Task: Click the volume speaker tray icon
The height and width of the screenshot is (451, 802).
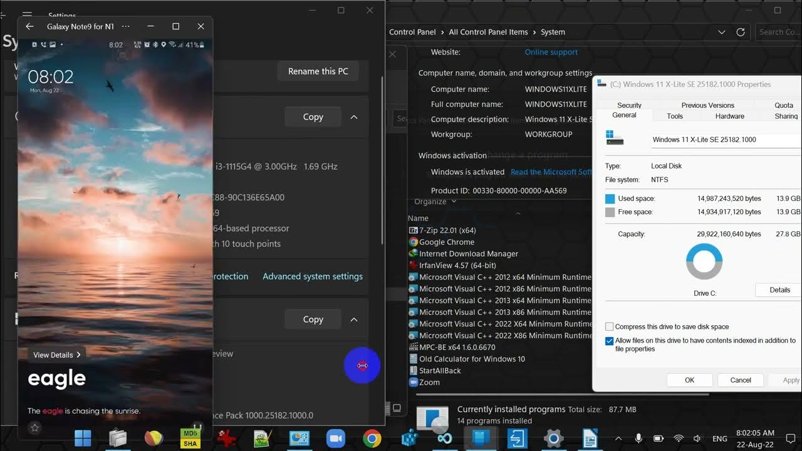Action: pos(697,438)
